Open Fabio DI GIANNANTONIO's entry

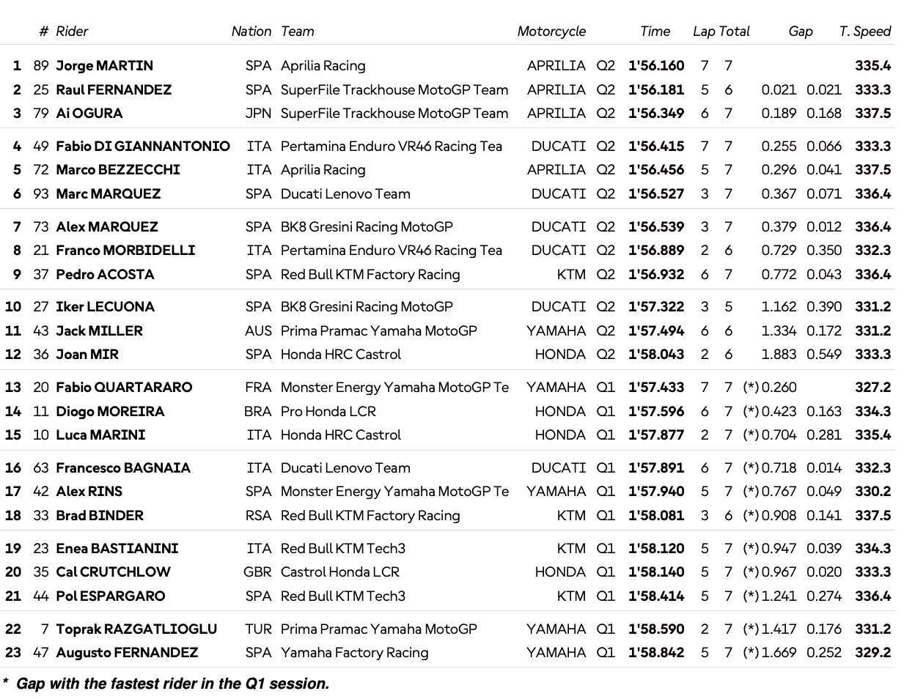pyautogui.click(x=143, y=147)
